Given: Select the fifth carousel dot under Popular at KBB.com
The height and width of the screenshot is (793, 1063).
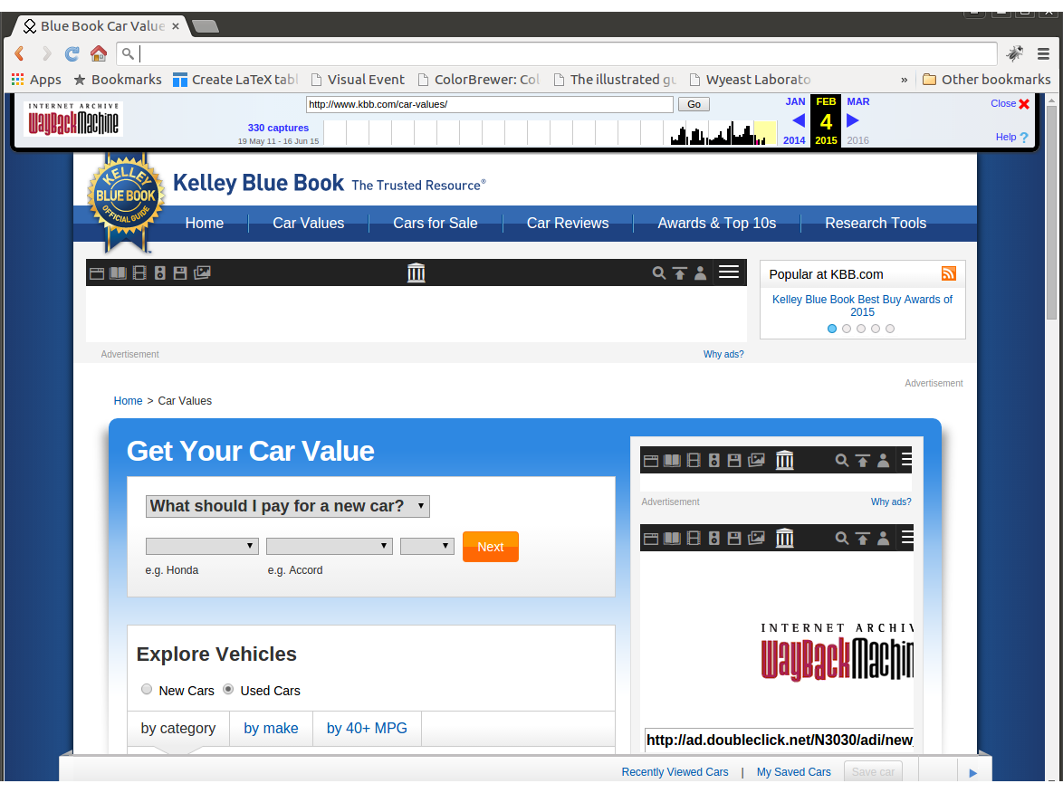Looking at the screenshot, I should (890, 329).
